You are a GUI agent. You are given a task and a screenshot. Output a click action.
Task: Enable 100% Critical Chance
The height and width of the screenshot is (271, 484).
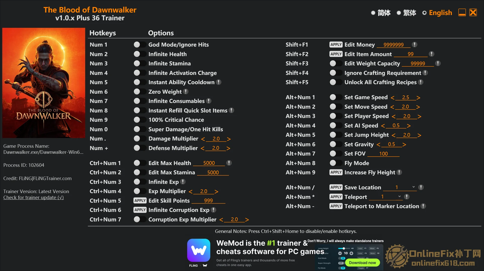140,120
